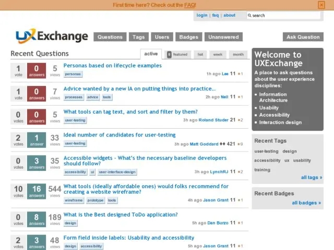
Task: Select accessibility in Recent Tags
Action: tap(267, 160)
